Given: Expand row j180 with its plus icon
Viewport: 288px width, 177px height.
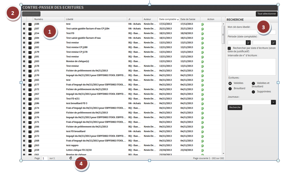Looking at the screenshot, I should click(24, 42).
